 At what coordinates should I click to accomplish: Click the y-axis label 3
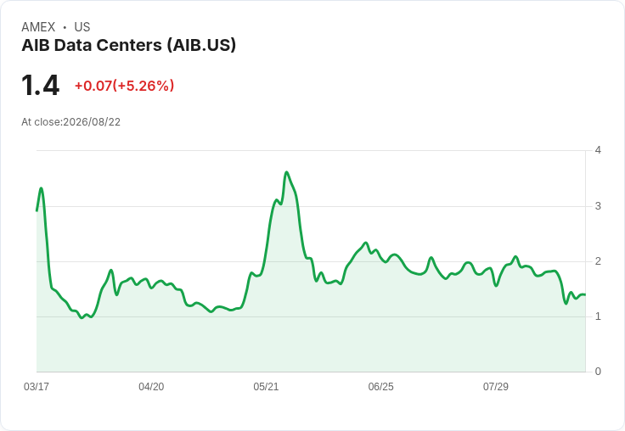coord(598,206)
